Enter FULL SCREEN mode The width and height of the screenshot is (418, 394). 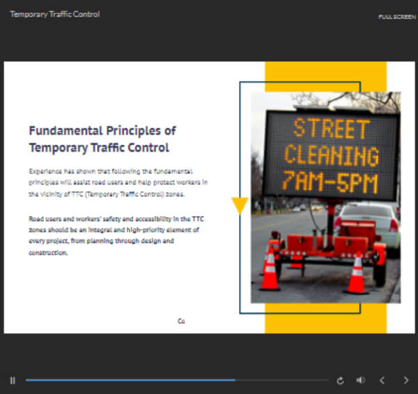point(397,16)
